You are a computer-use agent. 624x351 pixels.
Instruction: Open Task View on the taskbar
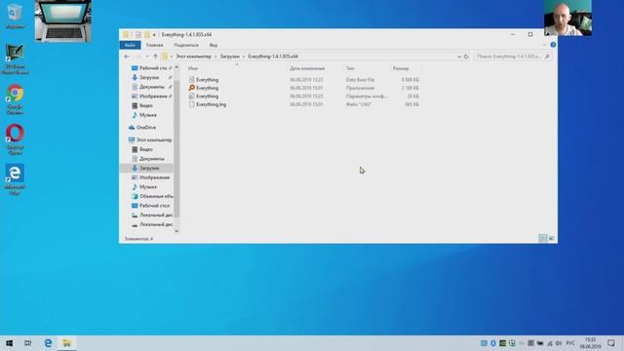(28, 343)
